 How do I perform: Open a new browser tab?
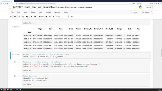(x=15, y=1)
